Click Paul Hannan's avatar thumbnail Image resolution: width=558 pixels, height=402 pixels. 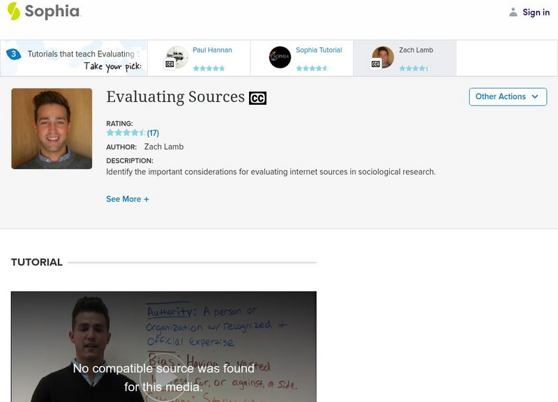pyautogui.click(x=176, y=57)
